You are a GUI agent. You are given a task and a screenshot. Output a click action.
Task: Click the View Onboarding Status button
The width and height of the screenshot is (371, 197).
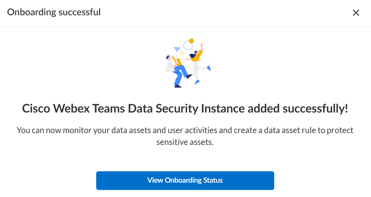click(x=185, y=180)
